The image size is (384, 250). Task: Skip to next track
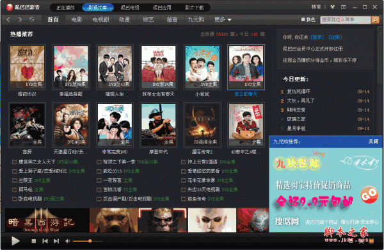click(x=56, y=241)
